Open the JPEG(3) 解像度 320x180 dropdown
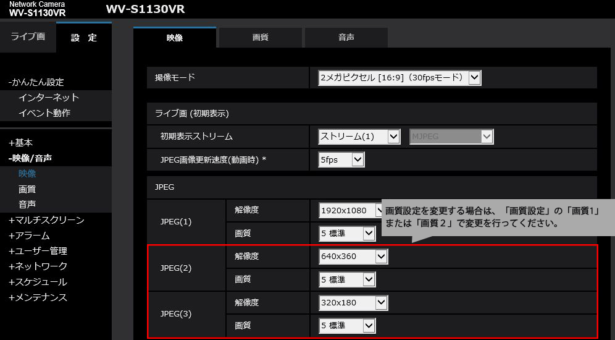Screen dimensions: 615x340 pyautogui.click(x=353, y=302)
